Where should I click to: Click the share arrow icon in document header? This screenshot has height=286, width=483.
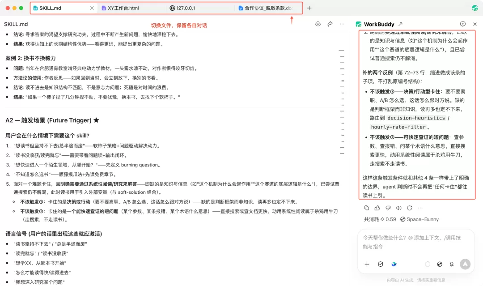pyautogui.click(x=330, y=24)
